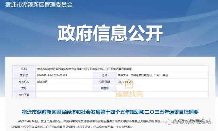Select the 文号 label cell

(24, 88)
